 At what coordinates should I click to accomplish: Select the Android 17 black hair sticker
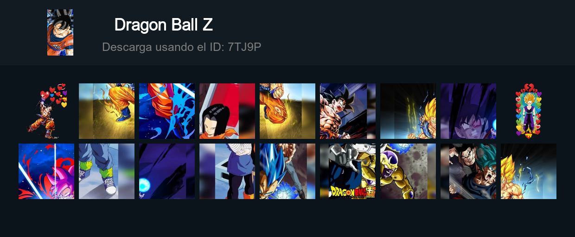tap(227, 111)
